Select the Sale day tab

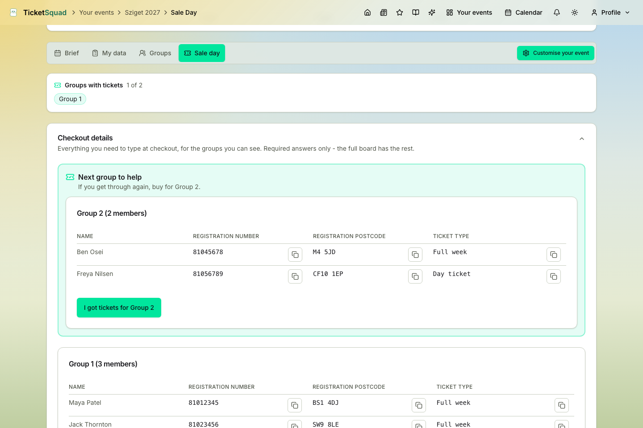pos(202,53)
